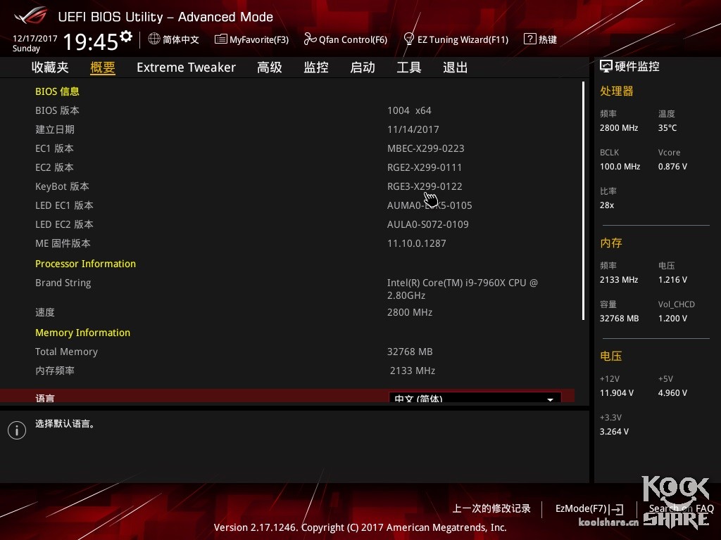Click the ROG logo
721x540 pixels.
(31, 16)
